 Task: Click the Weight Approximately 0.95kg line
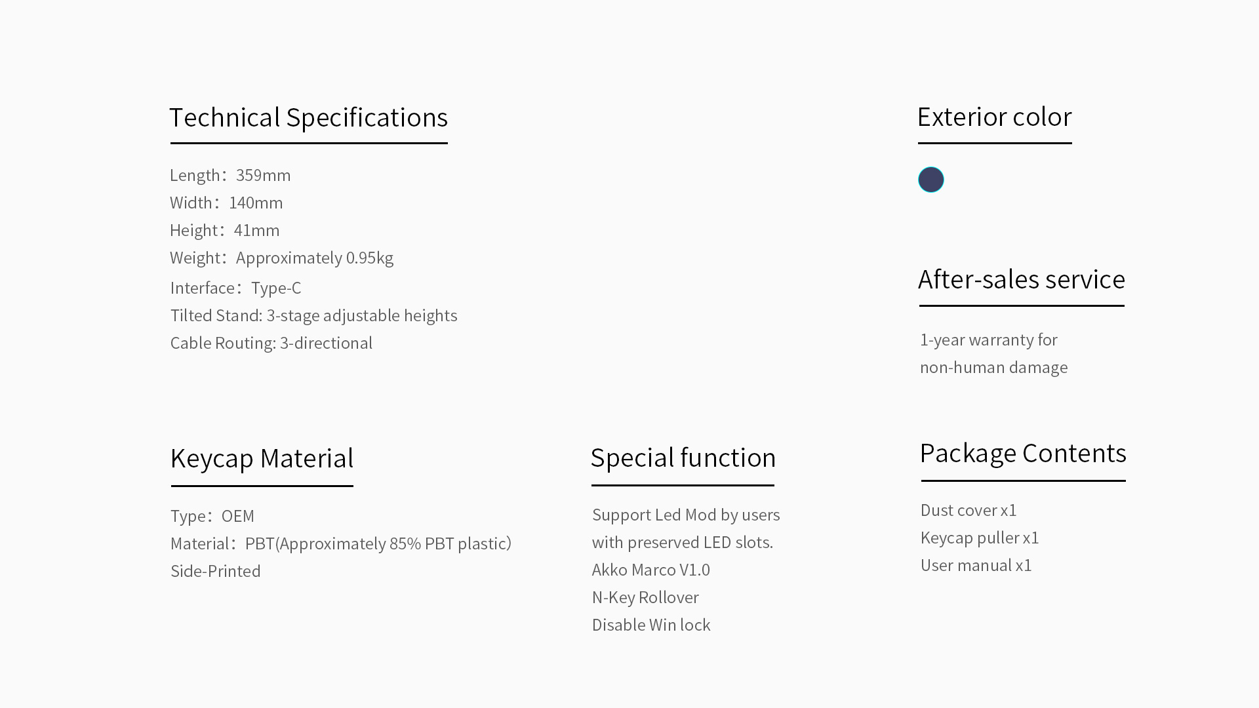tap(281, 258)
